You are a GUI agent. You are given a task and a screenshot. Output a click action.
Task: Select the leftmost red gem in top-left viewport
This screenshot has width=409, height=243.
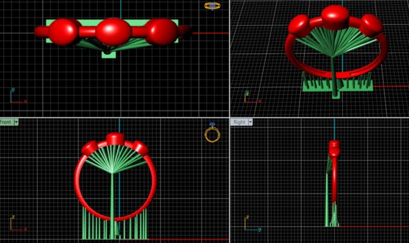pyautogui.click(x=65, y=31)
